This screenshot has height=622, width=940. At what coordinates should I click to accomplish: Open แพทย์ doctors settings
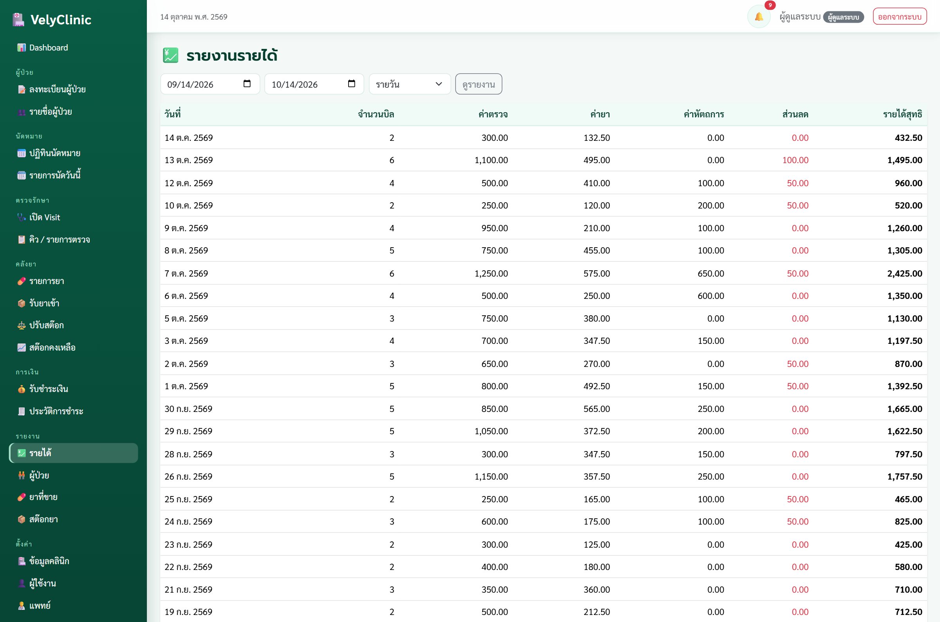(73, 606)
